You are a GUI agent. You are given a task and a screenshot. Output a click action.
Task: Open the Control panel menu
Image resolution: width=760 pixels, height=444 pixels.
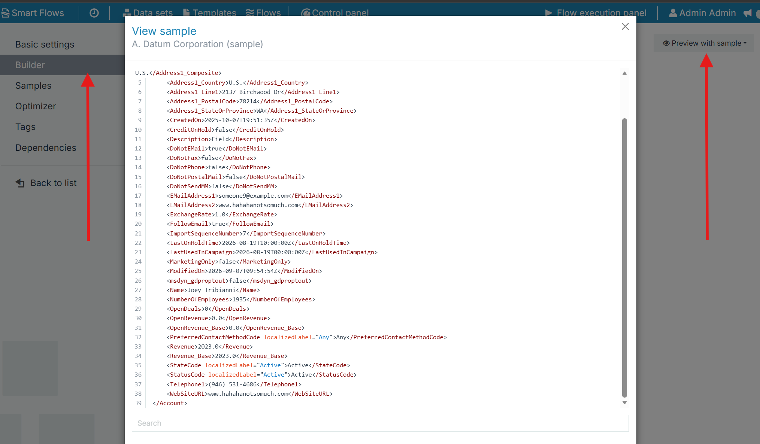[335, 13]
